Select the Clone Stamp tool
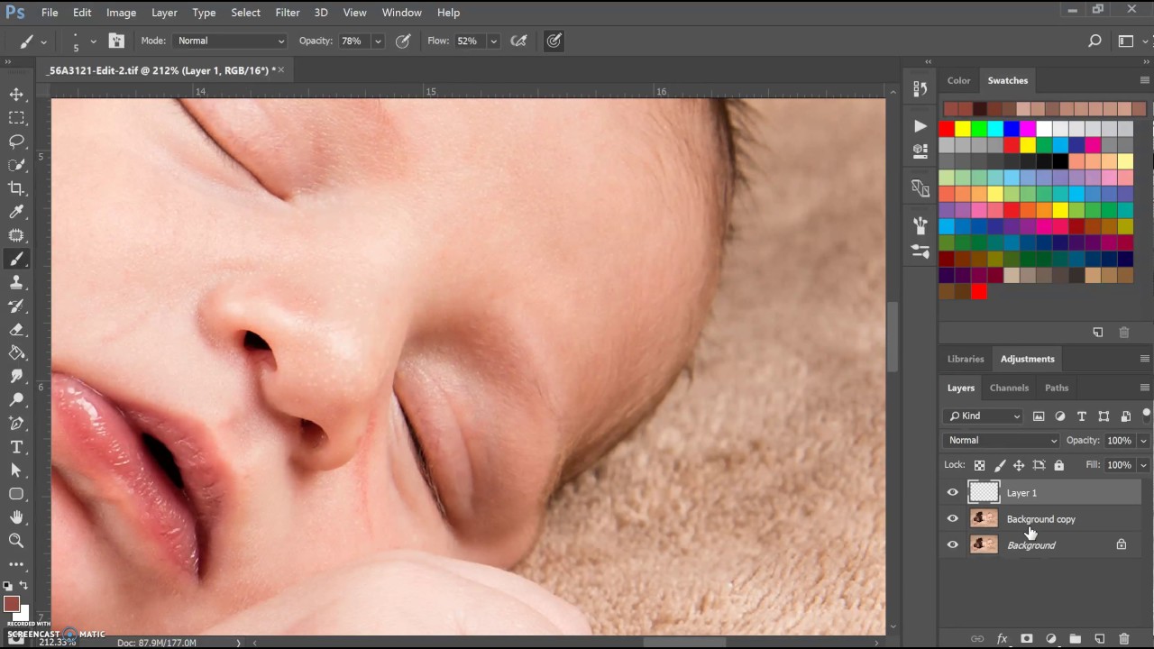This screenshot has height=649, width=1154. point(16,282)
